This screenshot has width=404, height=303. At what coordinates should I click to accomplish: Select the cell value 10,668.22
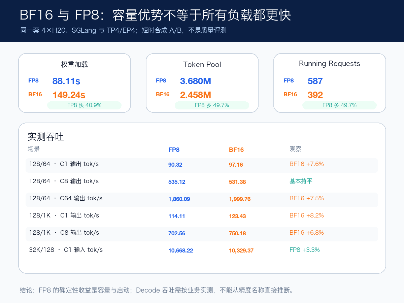tap(180, 250)
